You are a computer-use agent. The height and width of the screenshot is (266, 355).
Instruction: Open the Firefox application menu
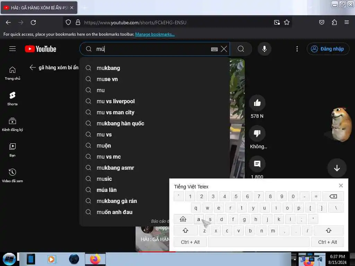click(x=346, y=22)
